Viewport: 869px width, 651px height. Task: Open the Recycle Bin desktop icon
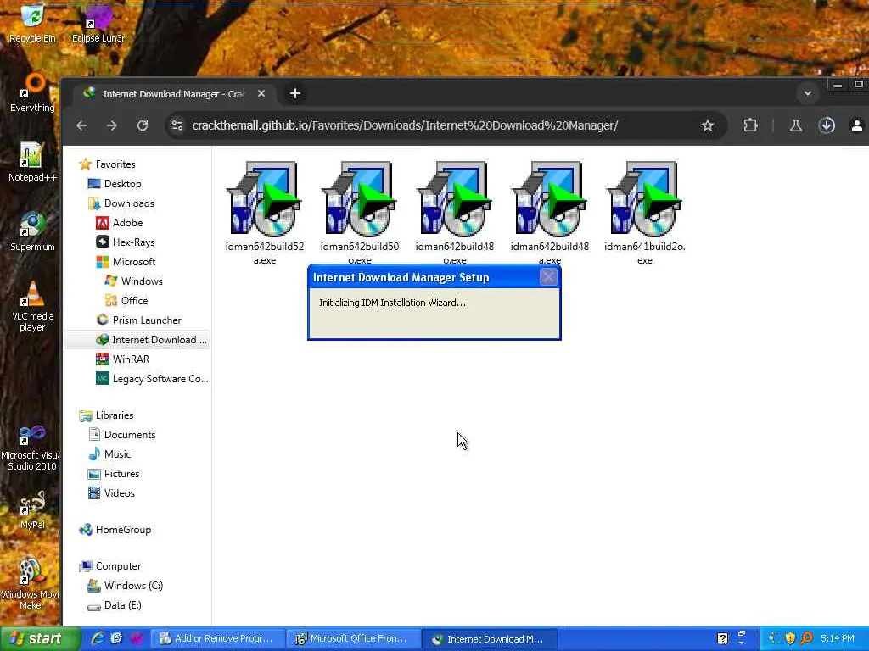tap(32, 22)
